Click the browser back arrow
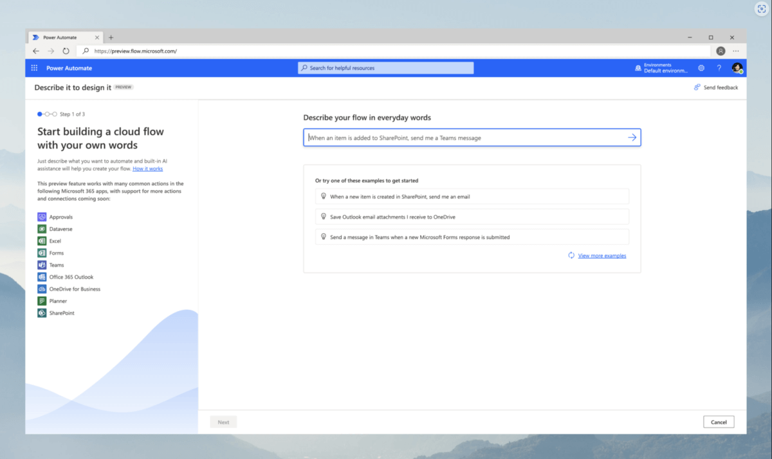772x459 pixels. coord(36,51)
